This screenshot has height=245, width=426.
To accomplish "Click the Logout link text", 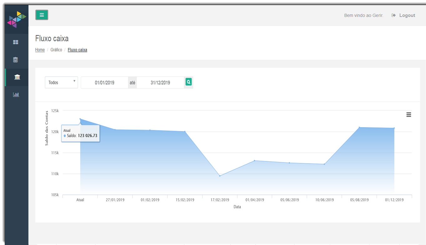I will [x=407, y=15].
